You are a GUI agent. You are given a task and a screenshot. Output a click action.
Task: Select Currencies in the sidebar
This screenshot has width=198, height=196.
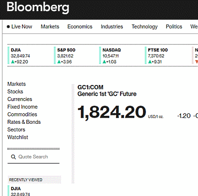[x=20, y=99]
